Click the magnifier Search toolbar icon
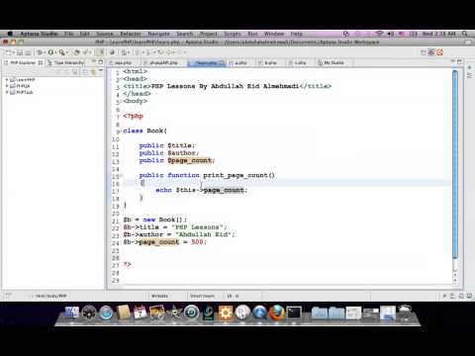475x356 pixels. [61, 52]
